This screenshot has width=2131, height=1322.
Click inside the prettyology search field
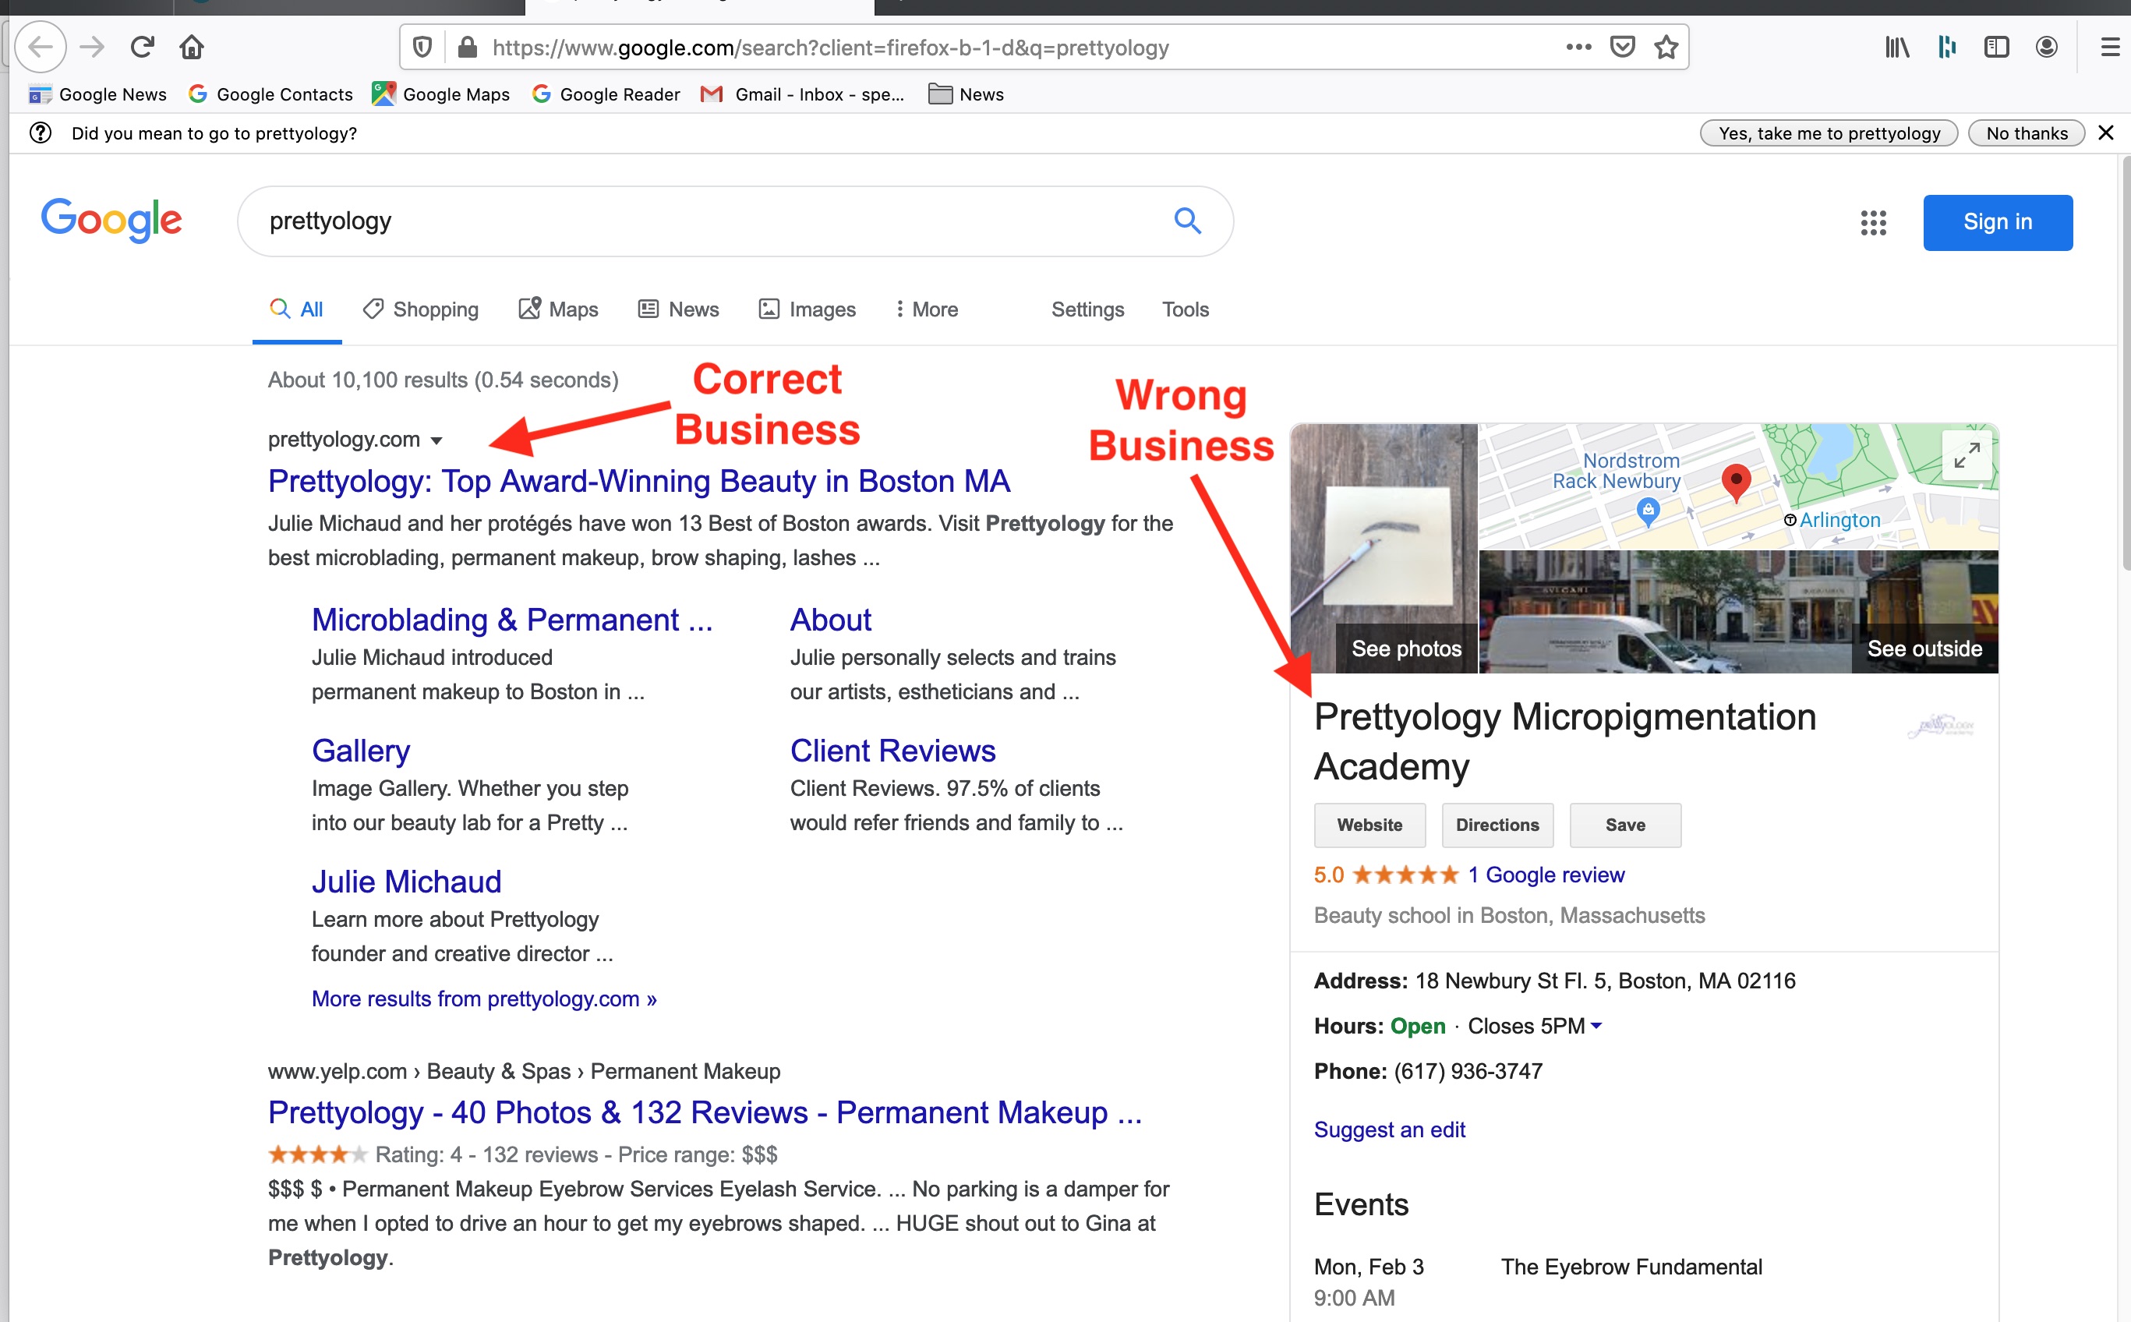click(699, 221)
